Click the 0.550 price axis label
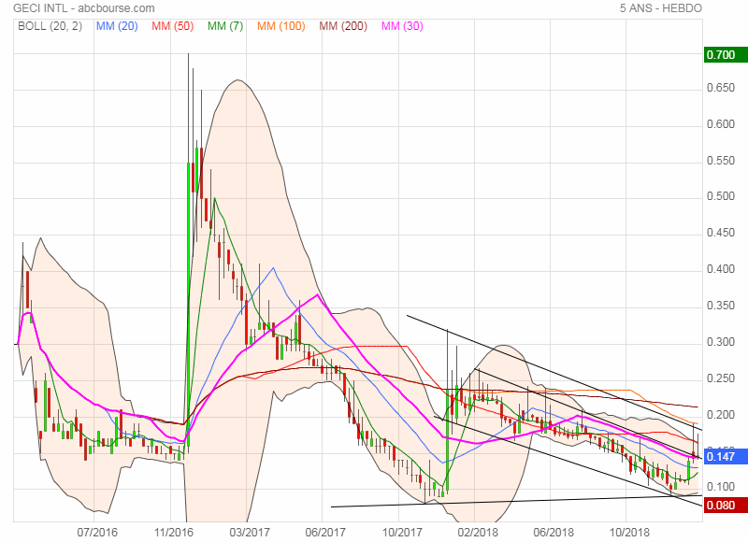The height and width of the screenshot is (542, 748). [721, 161]
